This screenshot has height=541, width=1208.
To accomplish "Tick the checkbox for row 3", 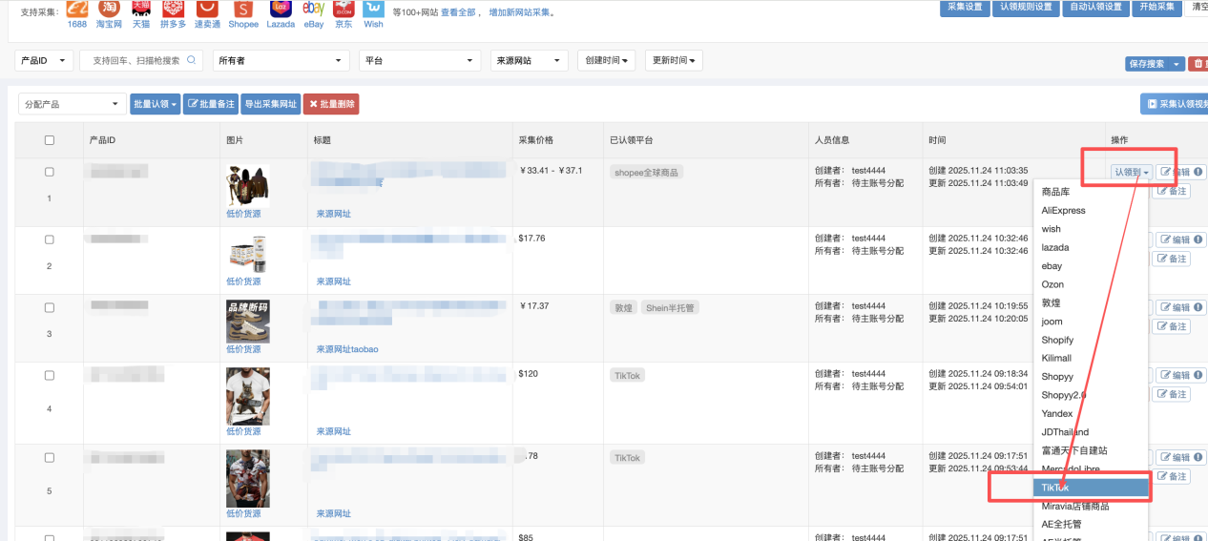I will click(50, 307).
